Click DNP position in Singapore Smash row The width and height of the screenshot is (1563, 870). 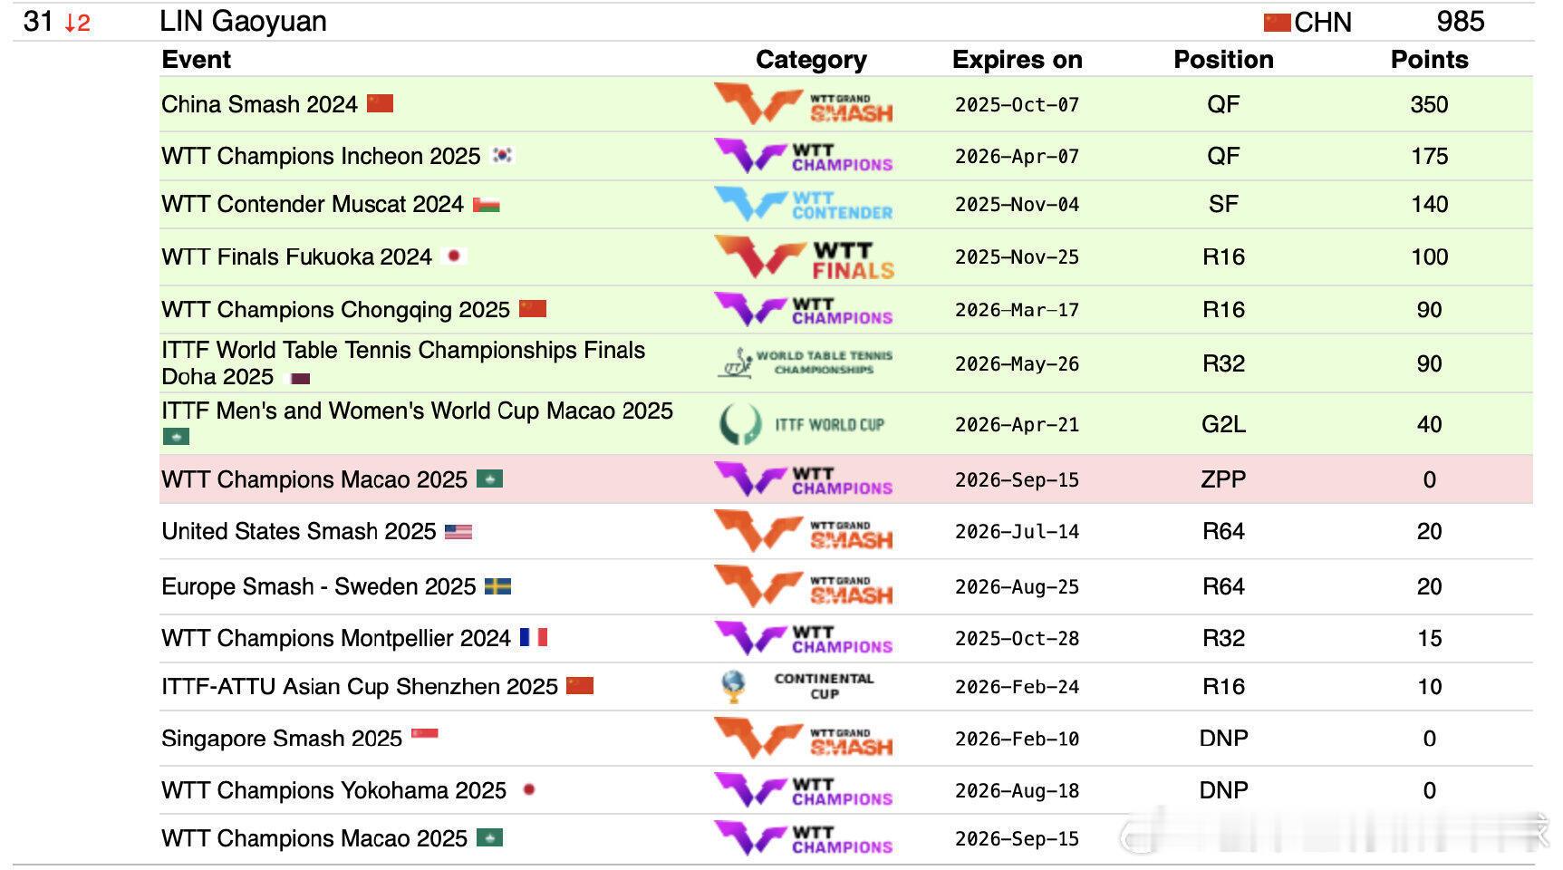[1223, 739]
